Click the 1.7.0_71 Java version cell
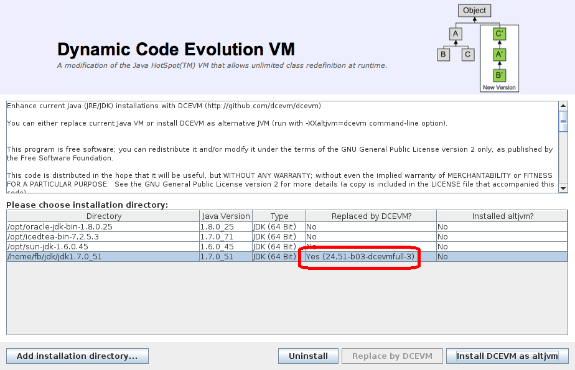Image resolution: width=575 pixels, height=370 pixels. [x=226, y=237]
